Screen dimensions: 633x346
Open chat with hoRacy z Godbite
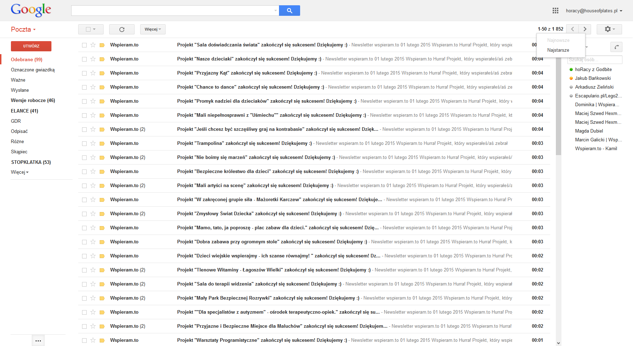pyautogui.click(x=593, y=69)
